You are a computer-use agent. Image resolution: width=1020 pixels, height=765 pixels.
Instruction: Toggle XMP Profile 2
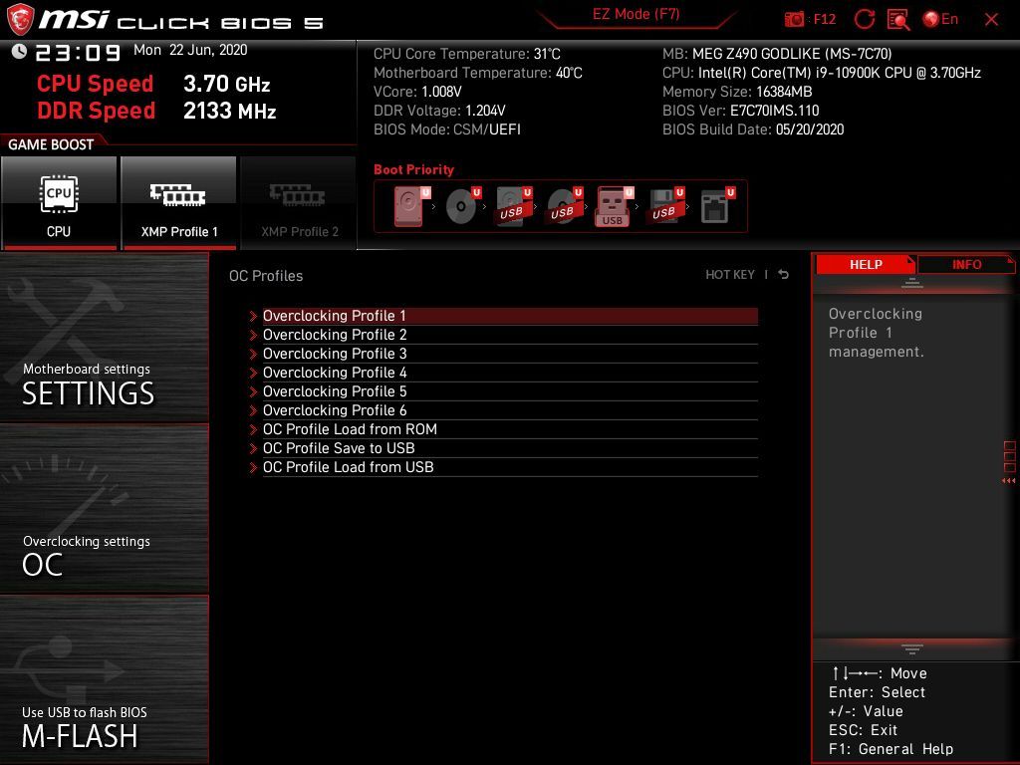tap(299, 203)
